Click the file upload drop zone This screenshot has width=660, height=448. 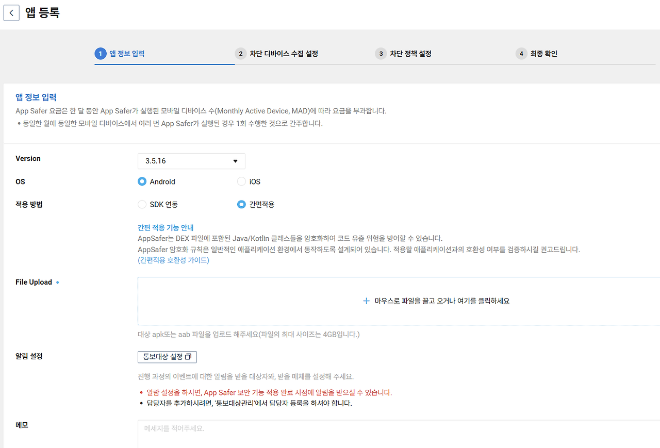[399, 301]
